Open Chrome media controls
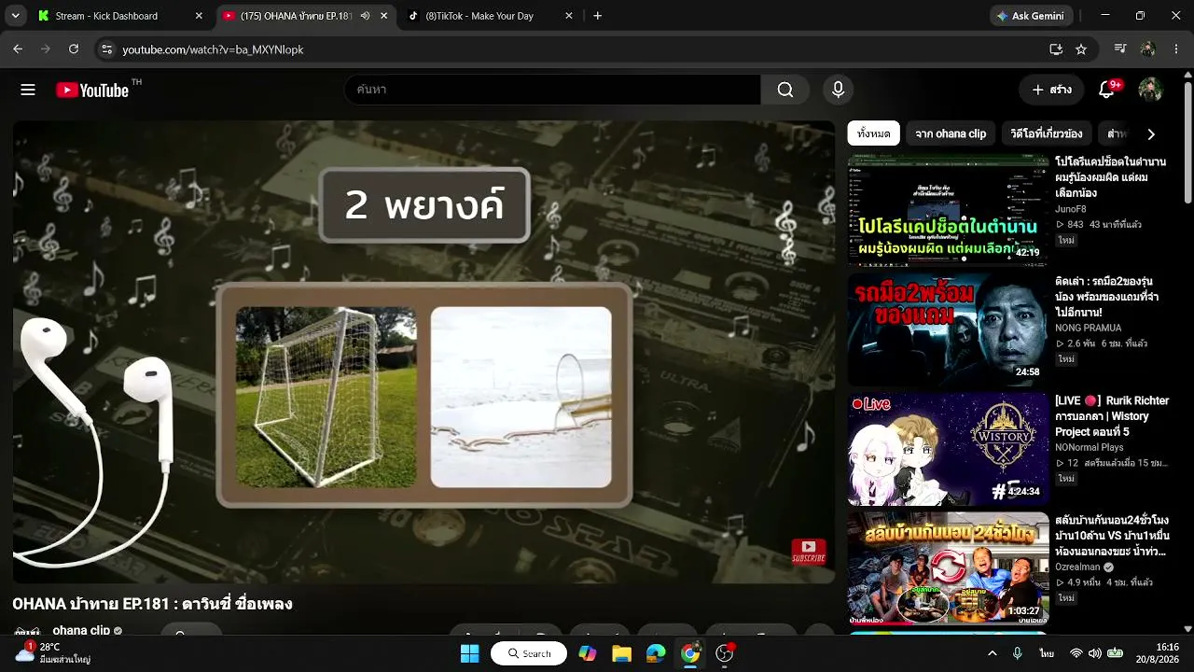 click(x=1121, y=49)
